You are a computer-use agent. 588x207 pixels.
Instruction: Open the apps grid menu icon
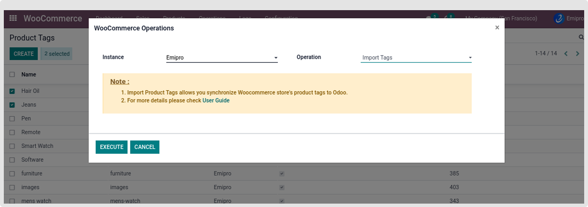[x=13, y=18]
